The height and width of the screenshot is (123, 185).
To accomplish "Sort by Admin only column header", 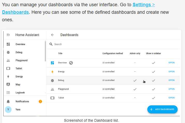I will 135,53.
